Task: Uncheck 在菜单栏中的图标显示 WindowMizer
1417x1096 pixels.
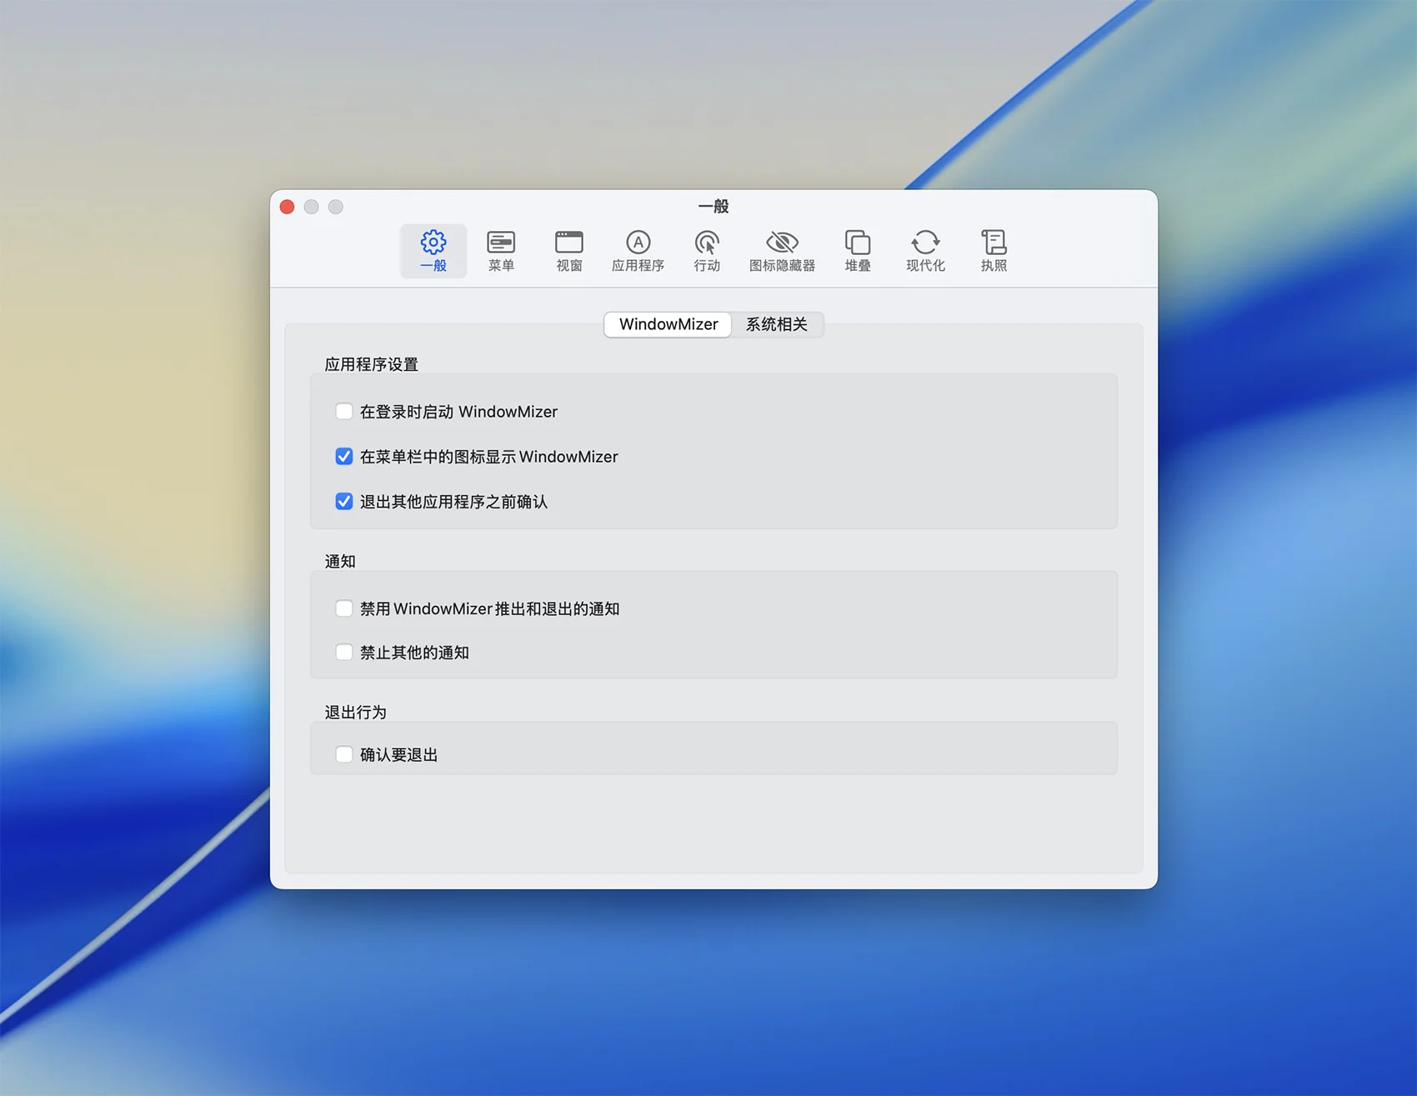Action: (x=343, y=456)
